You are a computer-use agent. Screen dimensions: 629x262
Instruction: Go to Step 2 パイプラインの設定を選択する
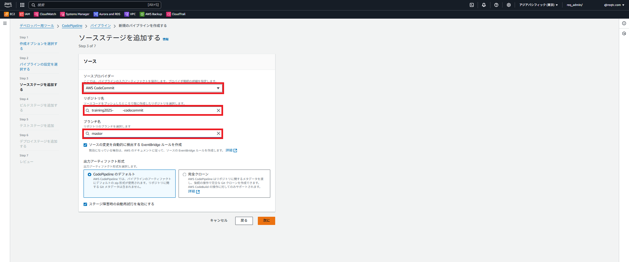click(x=38, y=67)
